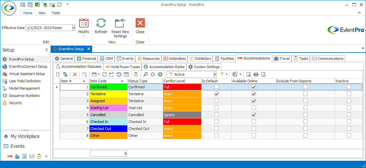Click Reset View Settings in the ribbon
This screenshot has width=366, height=168.
(120, 28)
